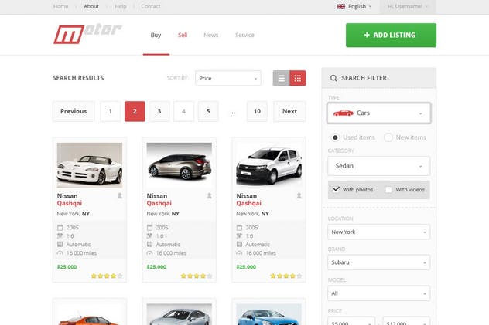Click calendar year icon on first card

tap(60, 227)
